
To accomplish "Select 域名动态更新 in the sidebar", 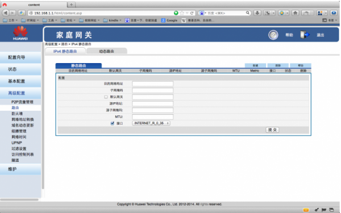I will point(23,126).
